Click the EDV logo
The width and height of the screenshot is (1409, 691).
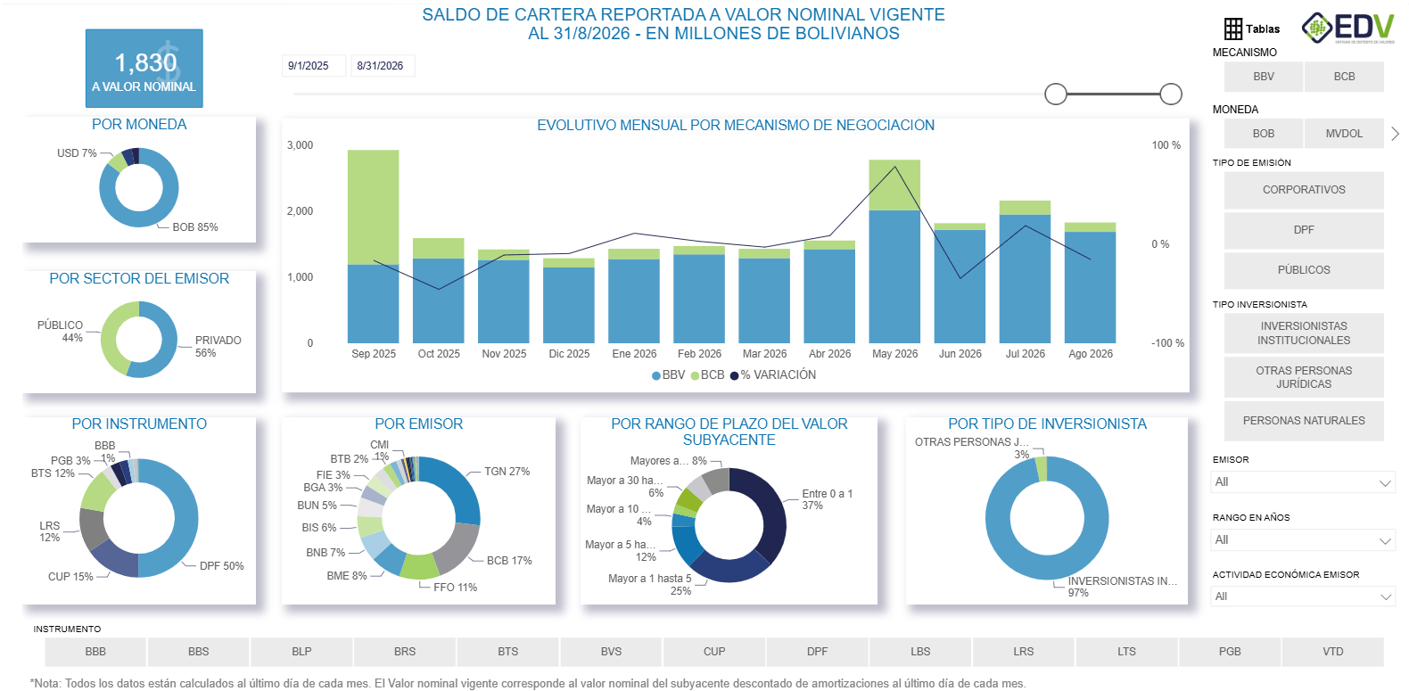(1347, 28)
